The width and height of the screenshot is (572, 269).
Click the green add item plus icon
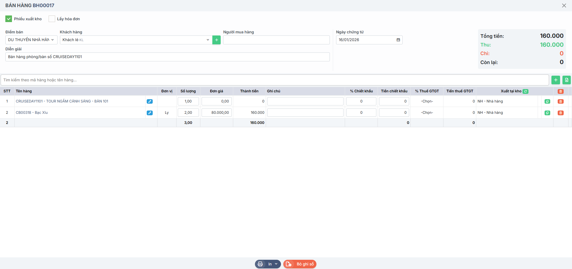[x=556, y=80]
